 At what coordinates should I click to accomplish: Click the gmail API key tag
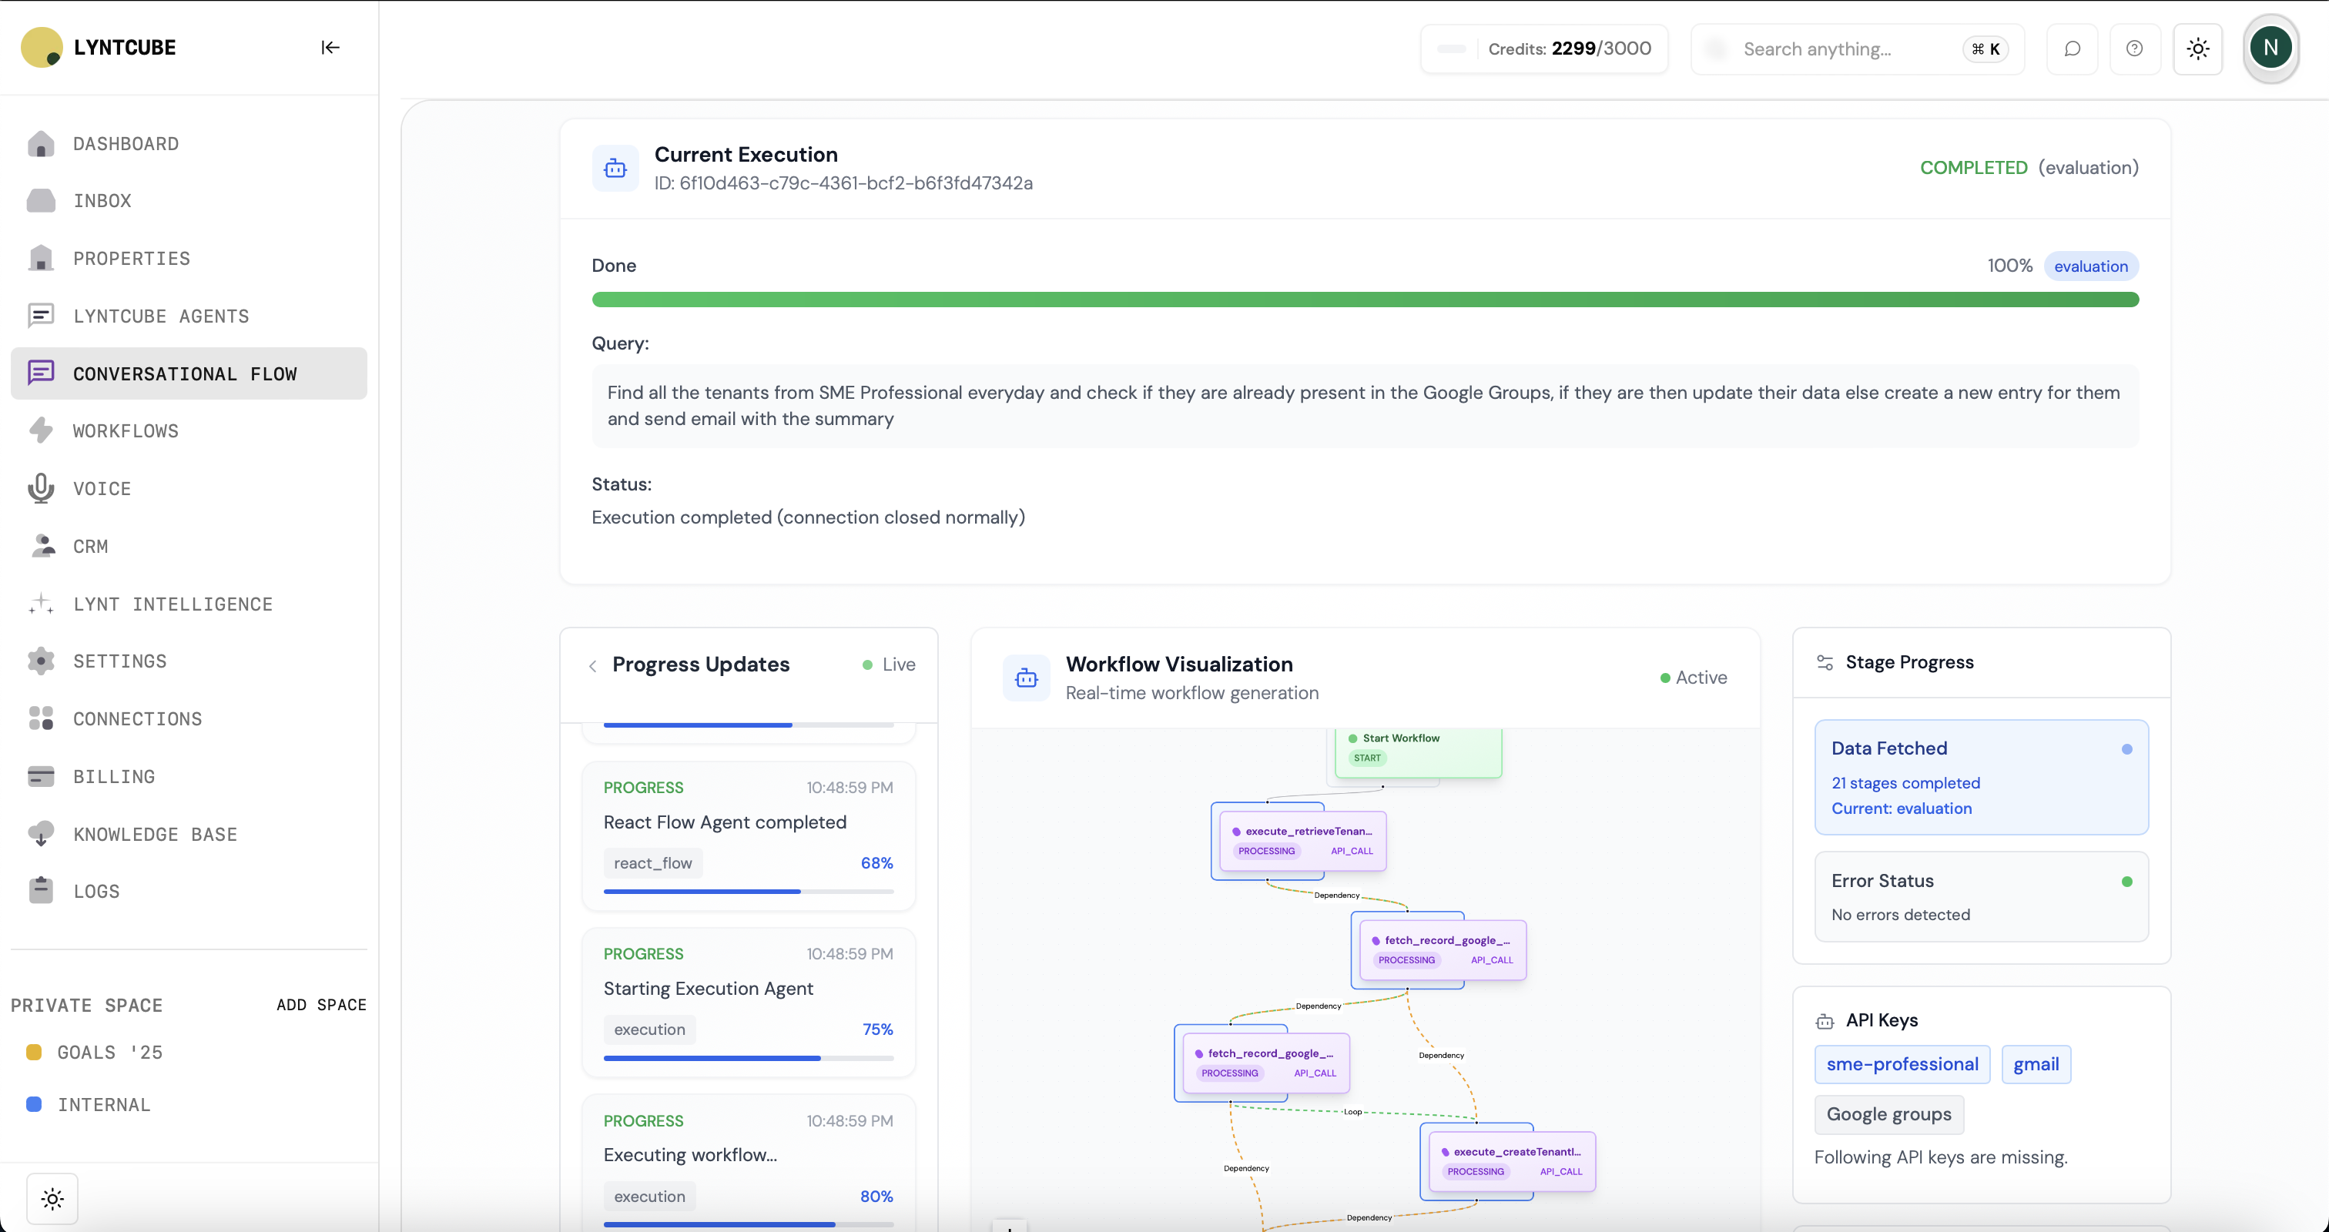(x=2035, y=1064)
